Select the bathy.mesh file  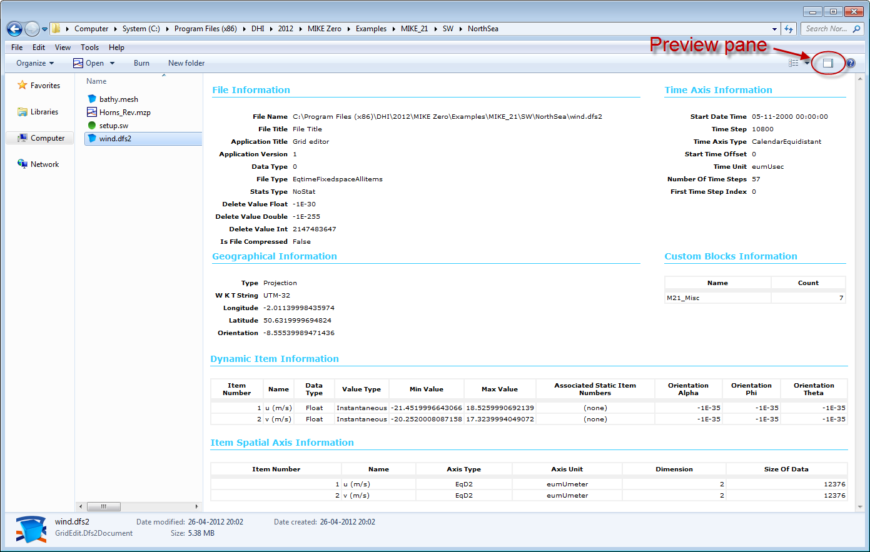point(118,99)
